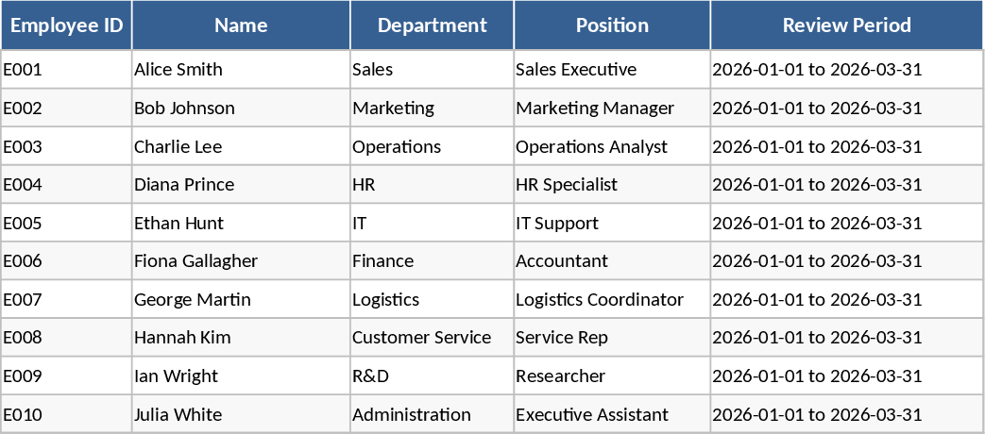Click the Employee ID column header
This screenshot has height=434, width=985.
[66, 25]
